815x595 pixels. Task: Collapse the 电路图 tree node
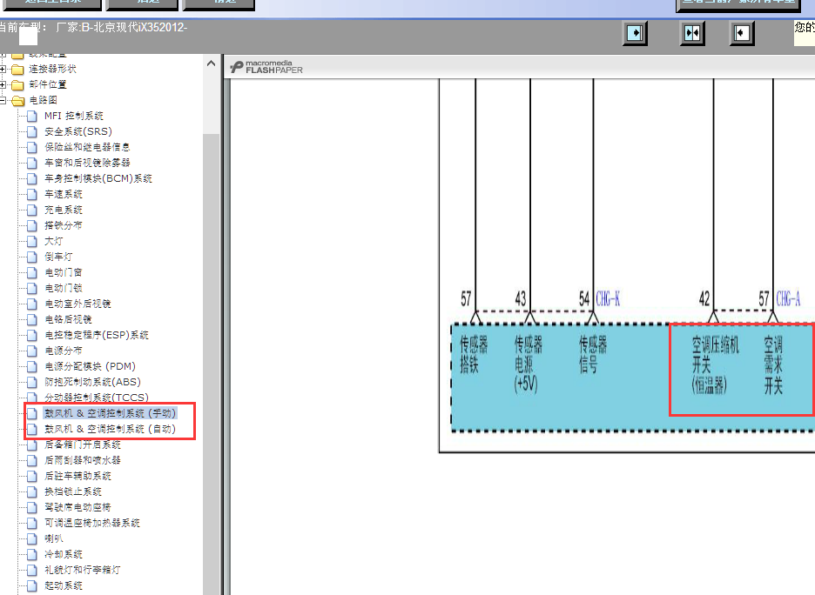(3, 100)
